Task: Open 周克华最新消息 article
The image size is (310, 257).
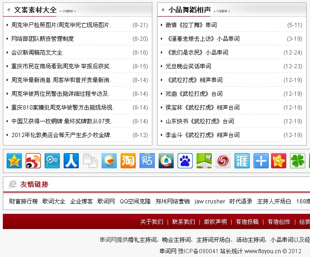Action: click(x=61, y=80)
